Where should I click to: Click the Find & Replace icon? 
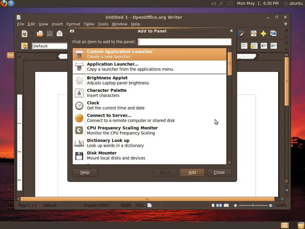254,33
